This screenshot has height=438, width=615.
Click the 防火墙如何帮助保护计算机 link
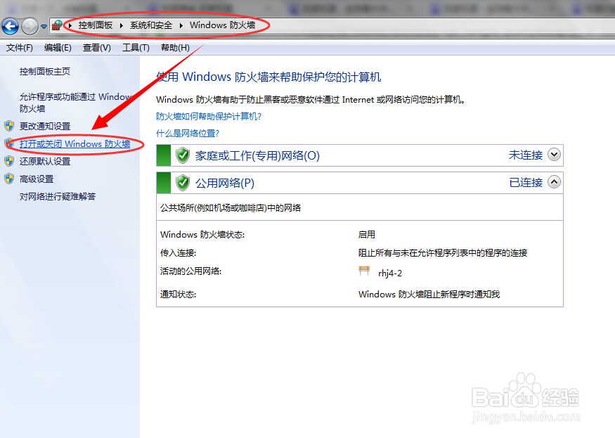pyautogui.click(x=207, y=115)
